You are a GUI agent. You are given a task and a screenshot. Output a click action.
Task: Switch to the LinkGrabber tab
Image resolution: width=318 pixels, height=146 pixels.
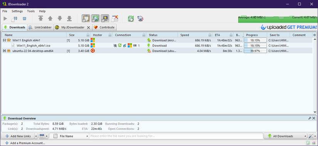point(40,27)
